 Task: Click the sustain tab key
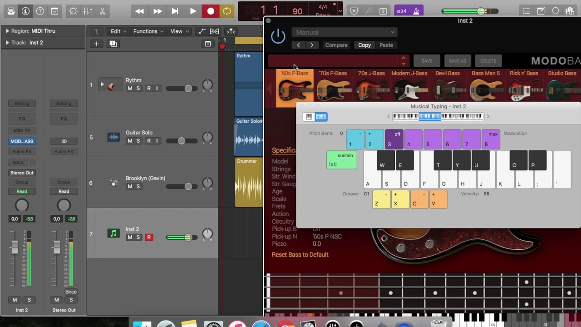[x=342, y=160]
